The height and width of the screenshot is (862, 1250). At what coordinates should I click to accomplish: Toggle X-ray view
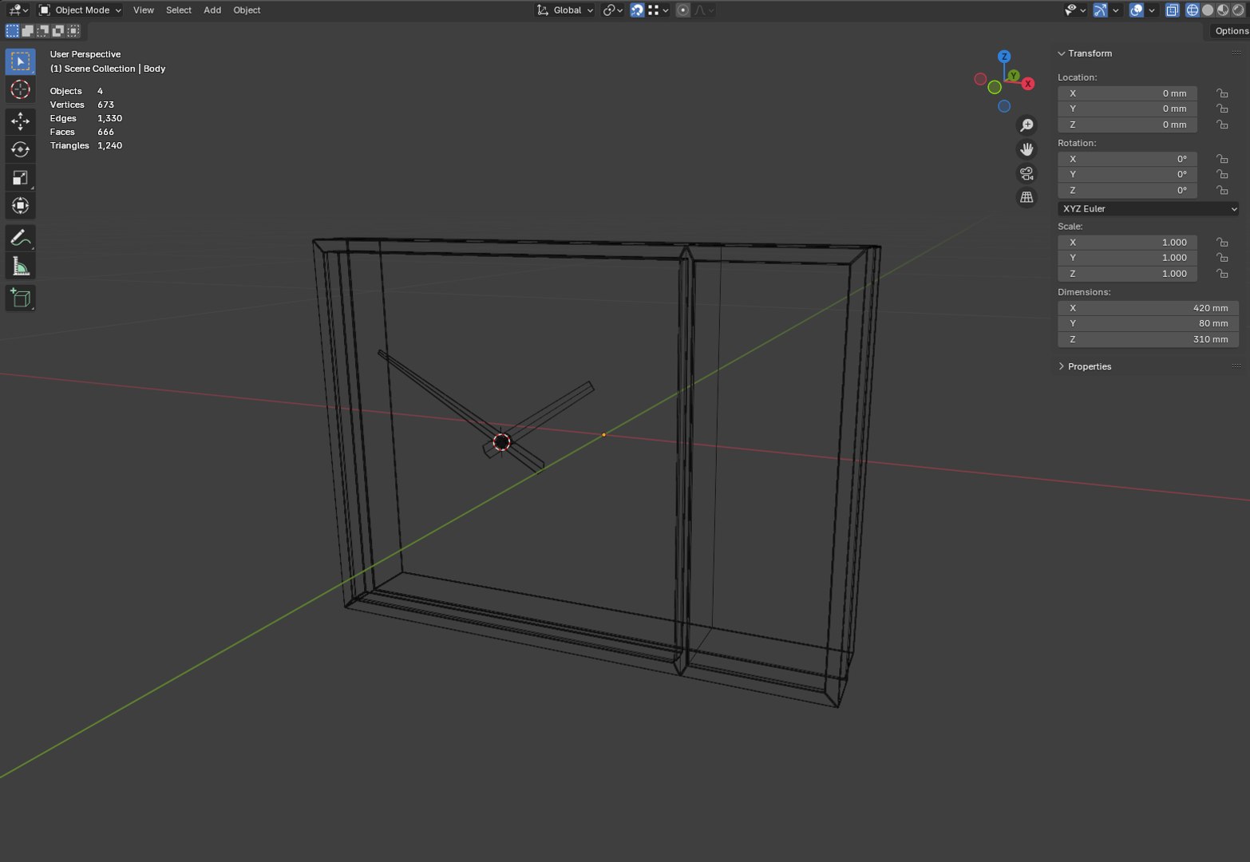point(1172,10)
